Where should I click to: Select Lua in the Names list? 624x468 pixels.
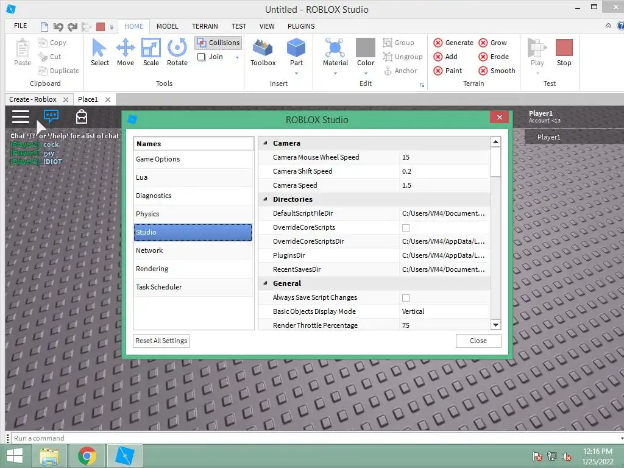[x=193, y=177]
